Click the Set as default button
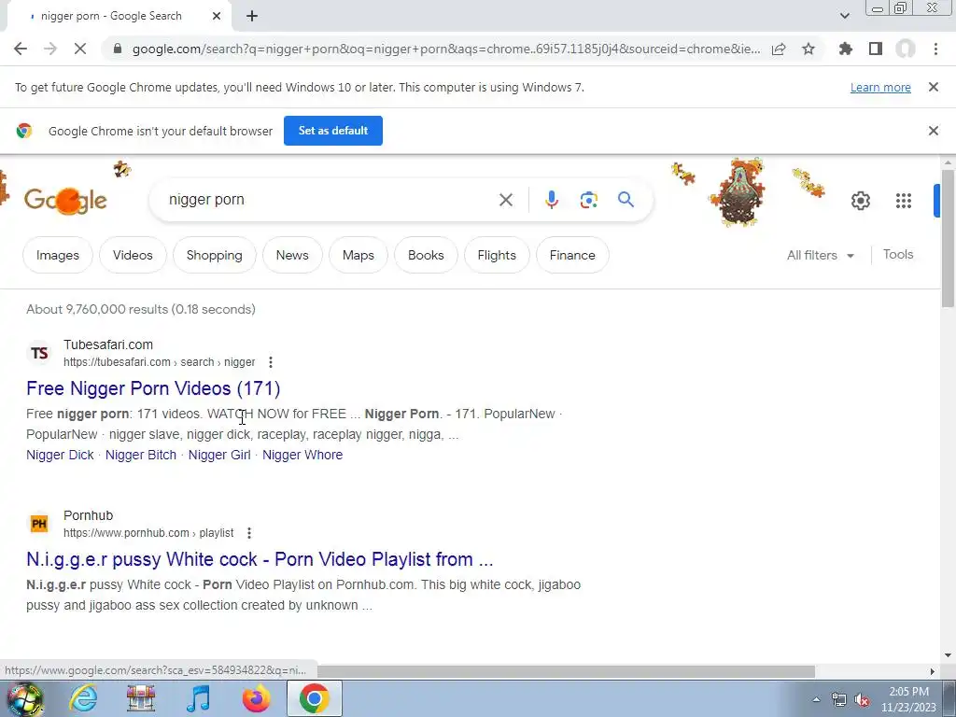 (x=333, y=131)
